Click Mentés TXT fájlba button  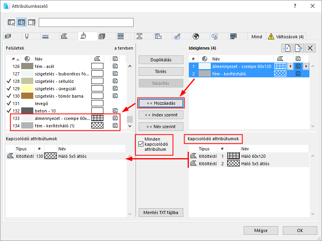[x=161, y=212]
